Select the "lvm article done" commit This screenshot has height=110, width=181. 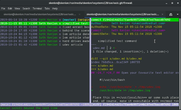click(44, 34)
